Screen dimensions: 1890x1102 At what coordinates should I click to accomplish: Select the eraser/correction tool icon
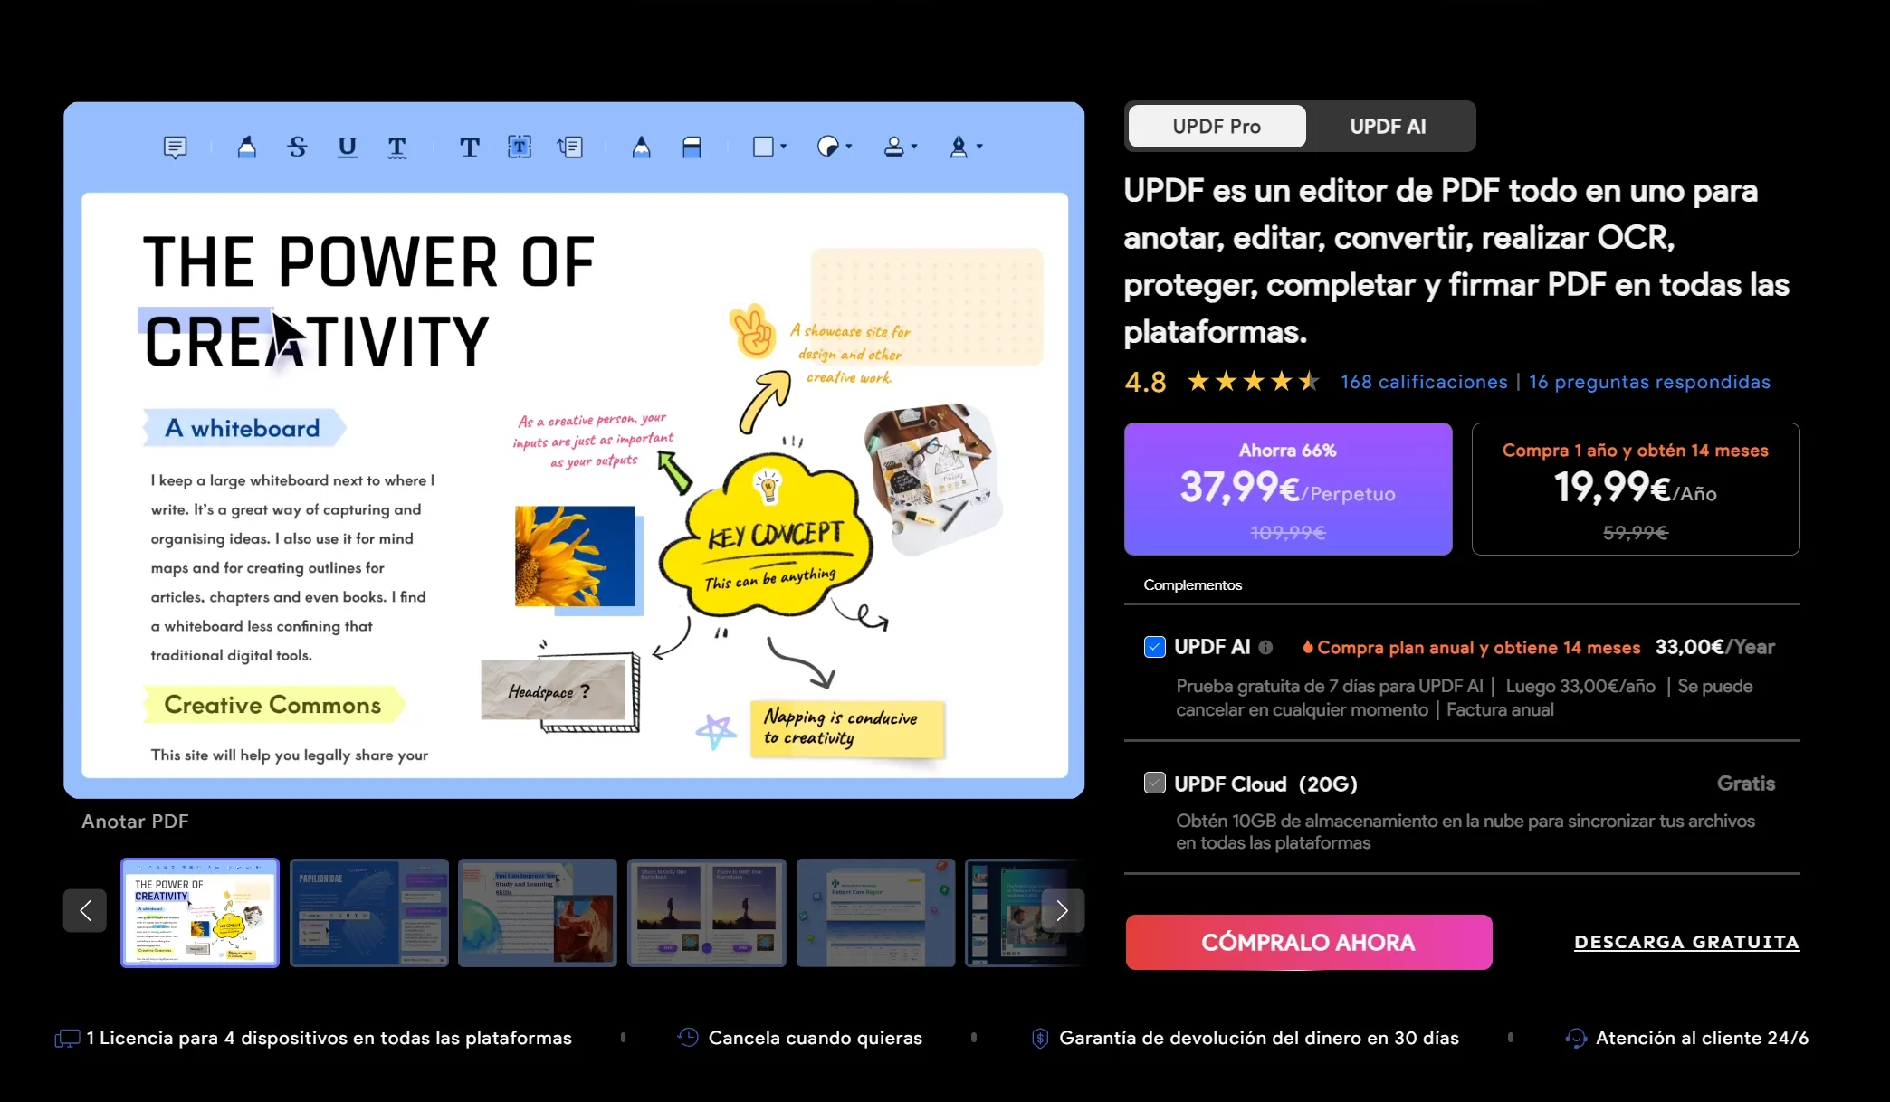point(693,146)
